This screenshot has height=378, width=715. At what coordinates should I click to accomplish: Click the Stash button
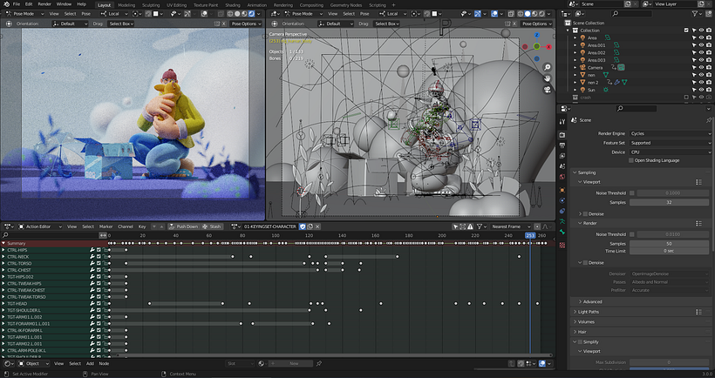coord(212,226)
